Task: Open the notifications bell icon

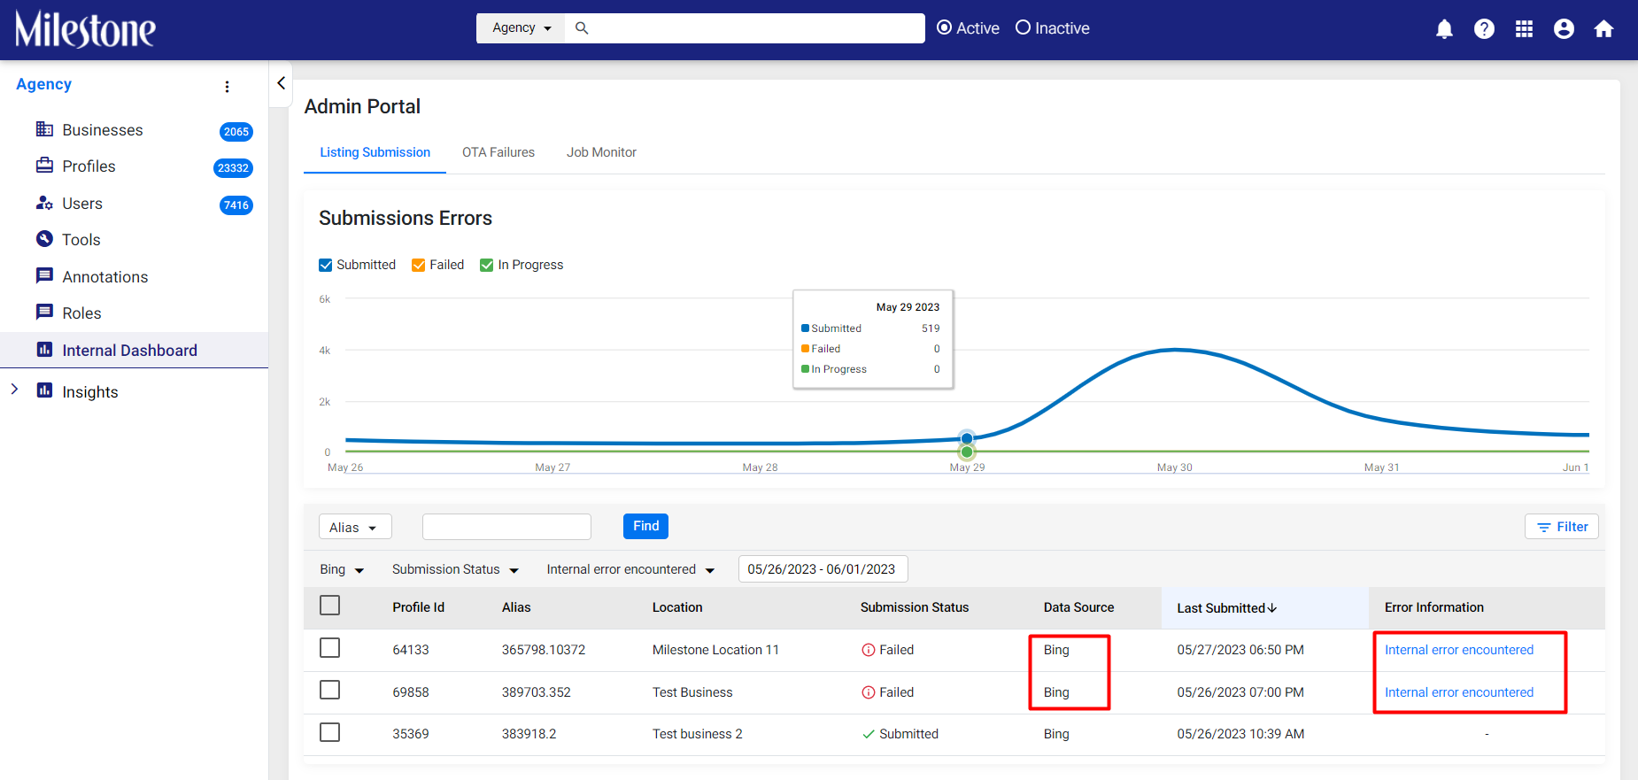Action: pos(1444,29)
